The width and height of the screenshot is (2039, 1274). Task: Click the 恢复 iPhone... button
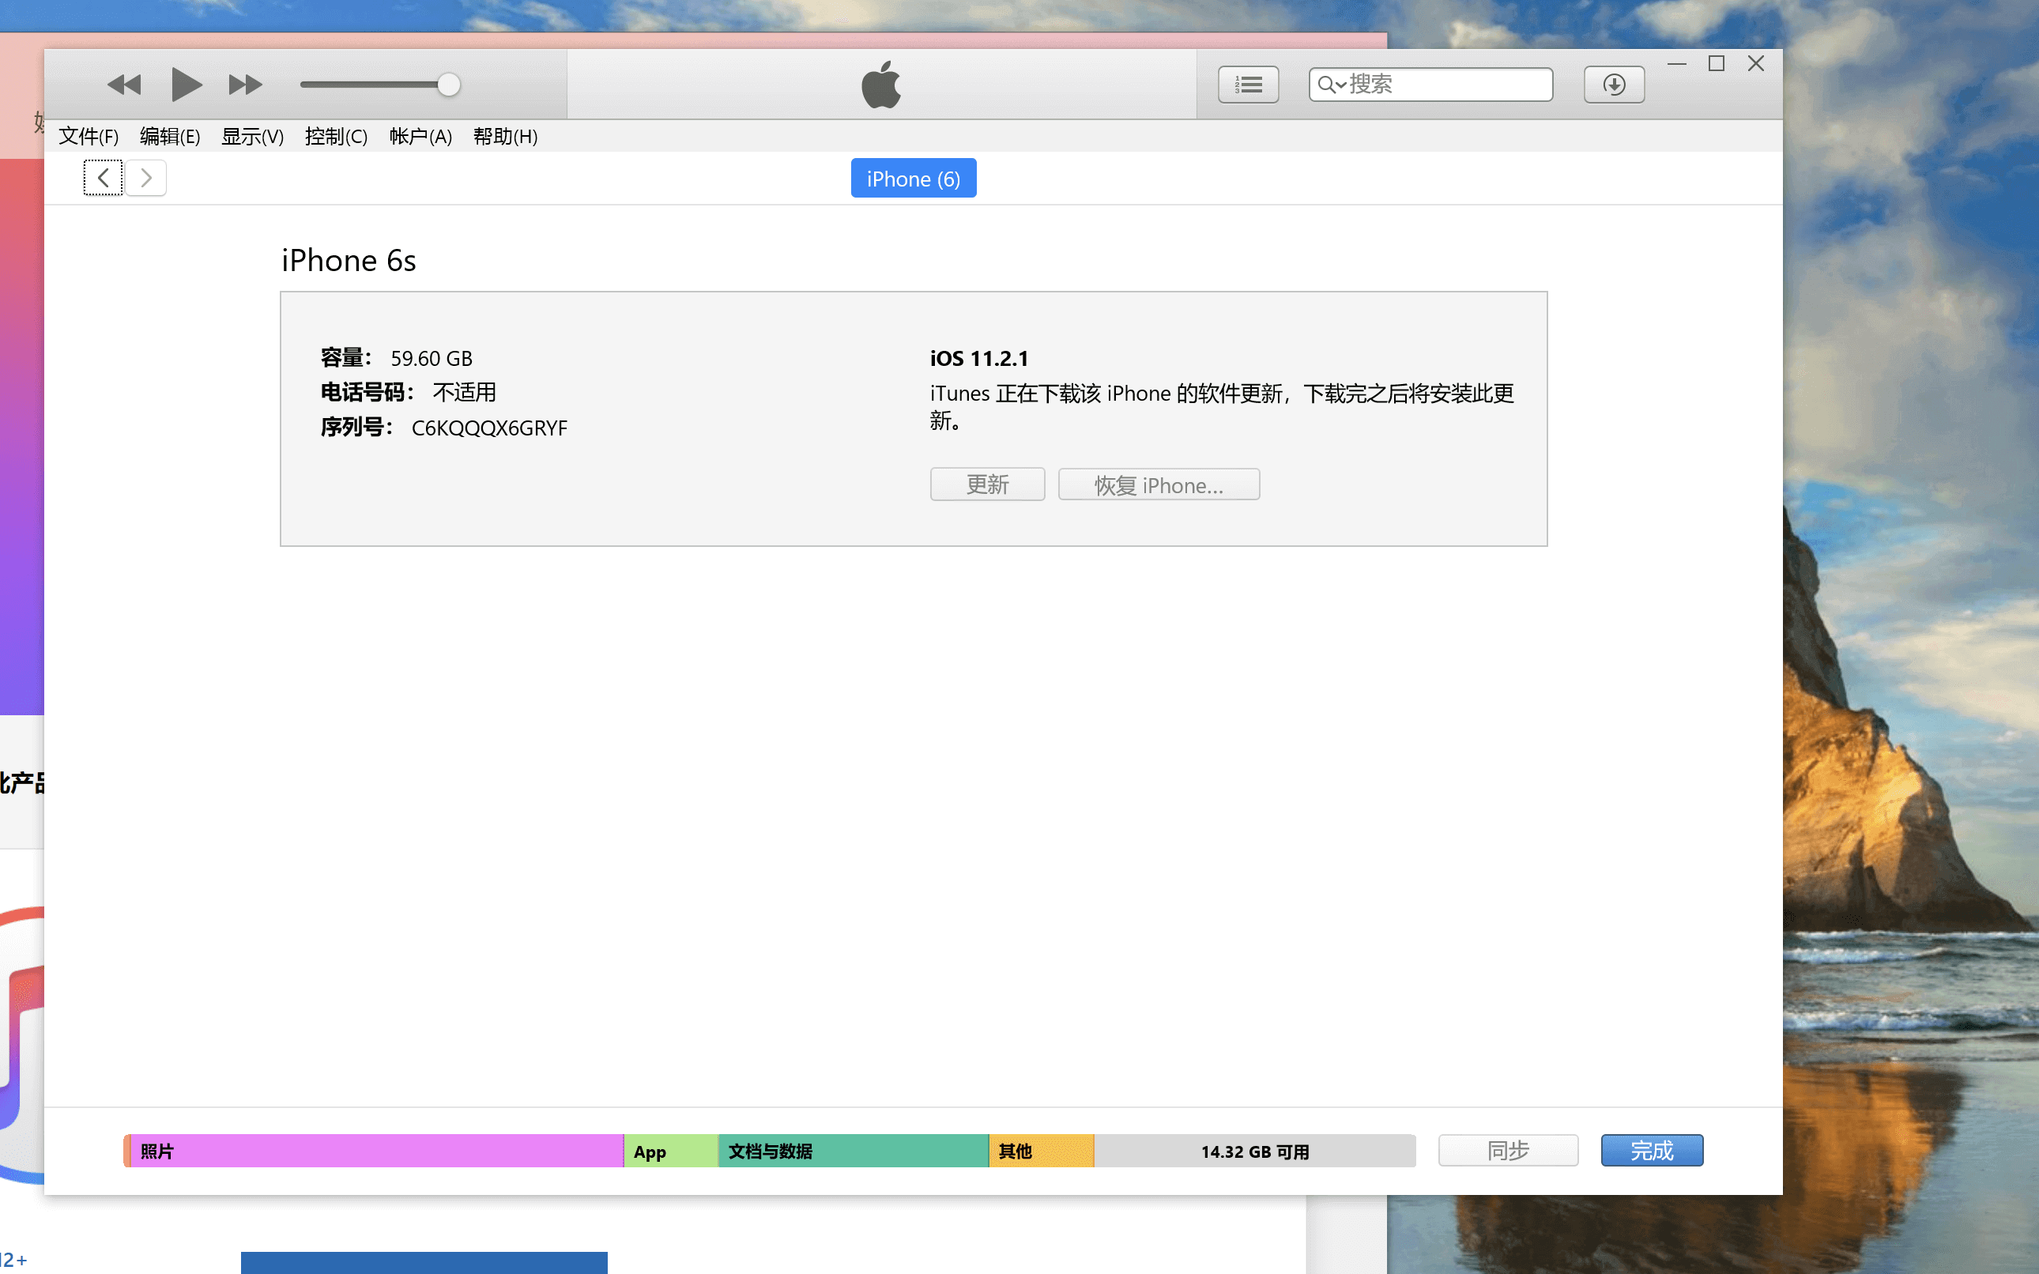(x=1159, y=485)
